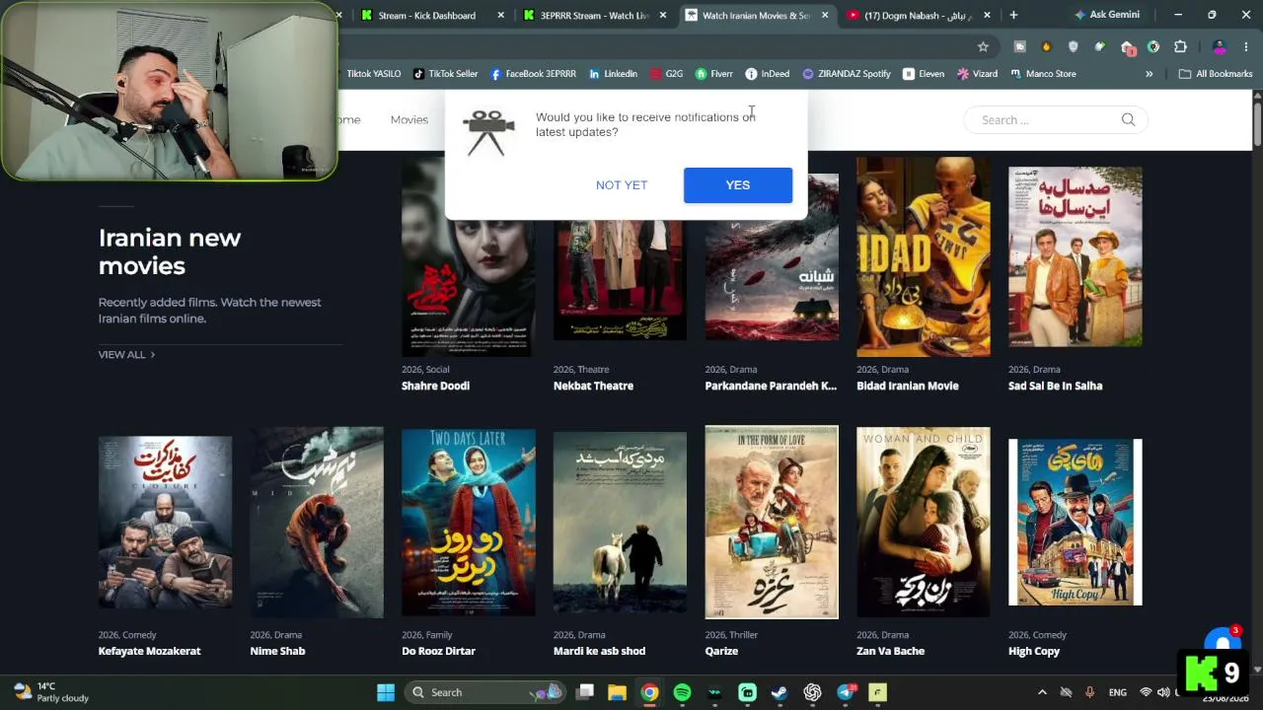Open the InDeed bookmark
This screenshot has height=710, width=1263.
point(768,74)
